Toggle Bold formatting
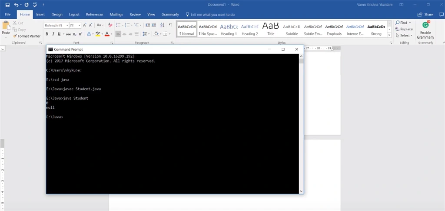445x211 pixels. (x=46, y=34)
